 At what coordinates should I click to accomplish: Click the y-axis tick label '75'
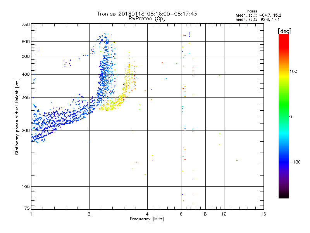coord(27,208)
